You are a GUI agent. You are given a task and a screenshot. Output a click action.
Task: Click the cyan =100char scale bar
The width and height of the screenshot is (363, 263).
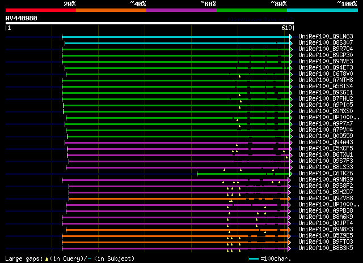[x=254, y=259]
